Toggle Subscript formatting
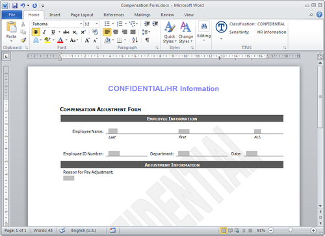325x236 pixels. (75, 33)
